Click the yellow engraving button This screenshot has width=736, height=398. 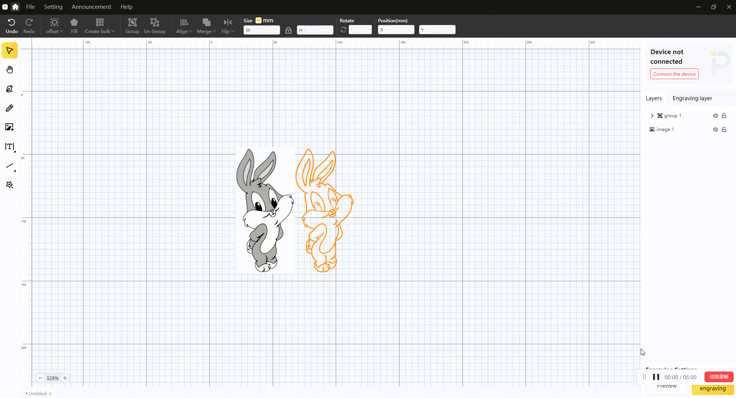coord(713,388)
